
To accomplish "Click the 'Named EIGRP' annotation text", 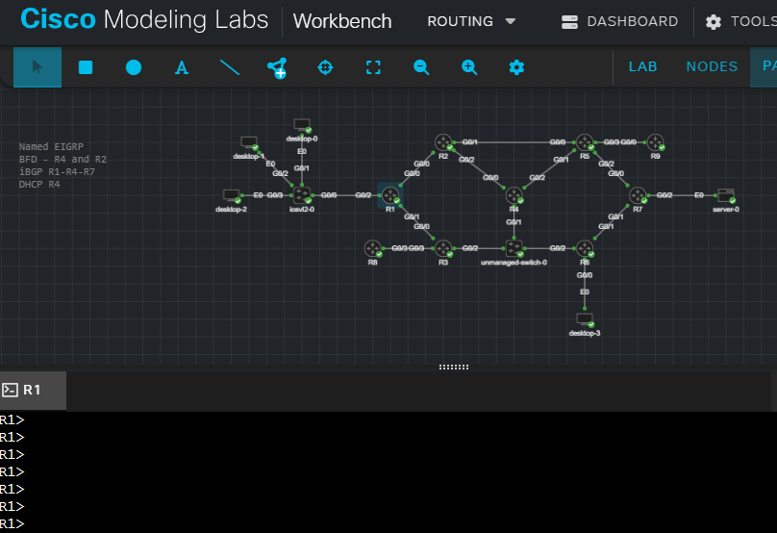I will click(51, 147).
